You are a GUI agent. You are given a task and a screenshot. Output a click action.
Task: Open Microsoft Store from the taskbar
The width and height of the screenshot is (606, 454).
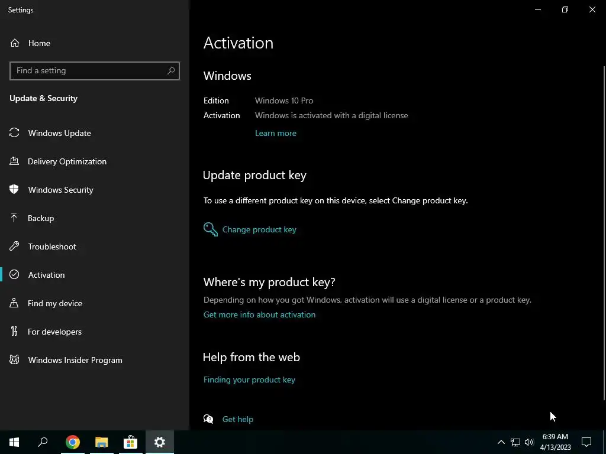131,442
